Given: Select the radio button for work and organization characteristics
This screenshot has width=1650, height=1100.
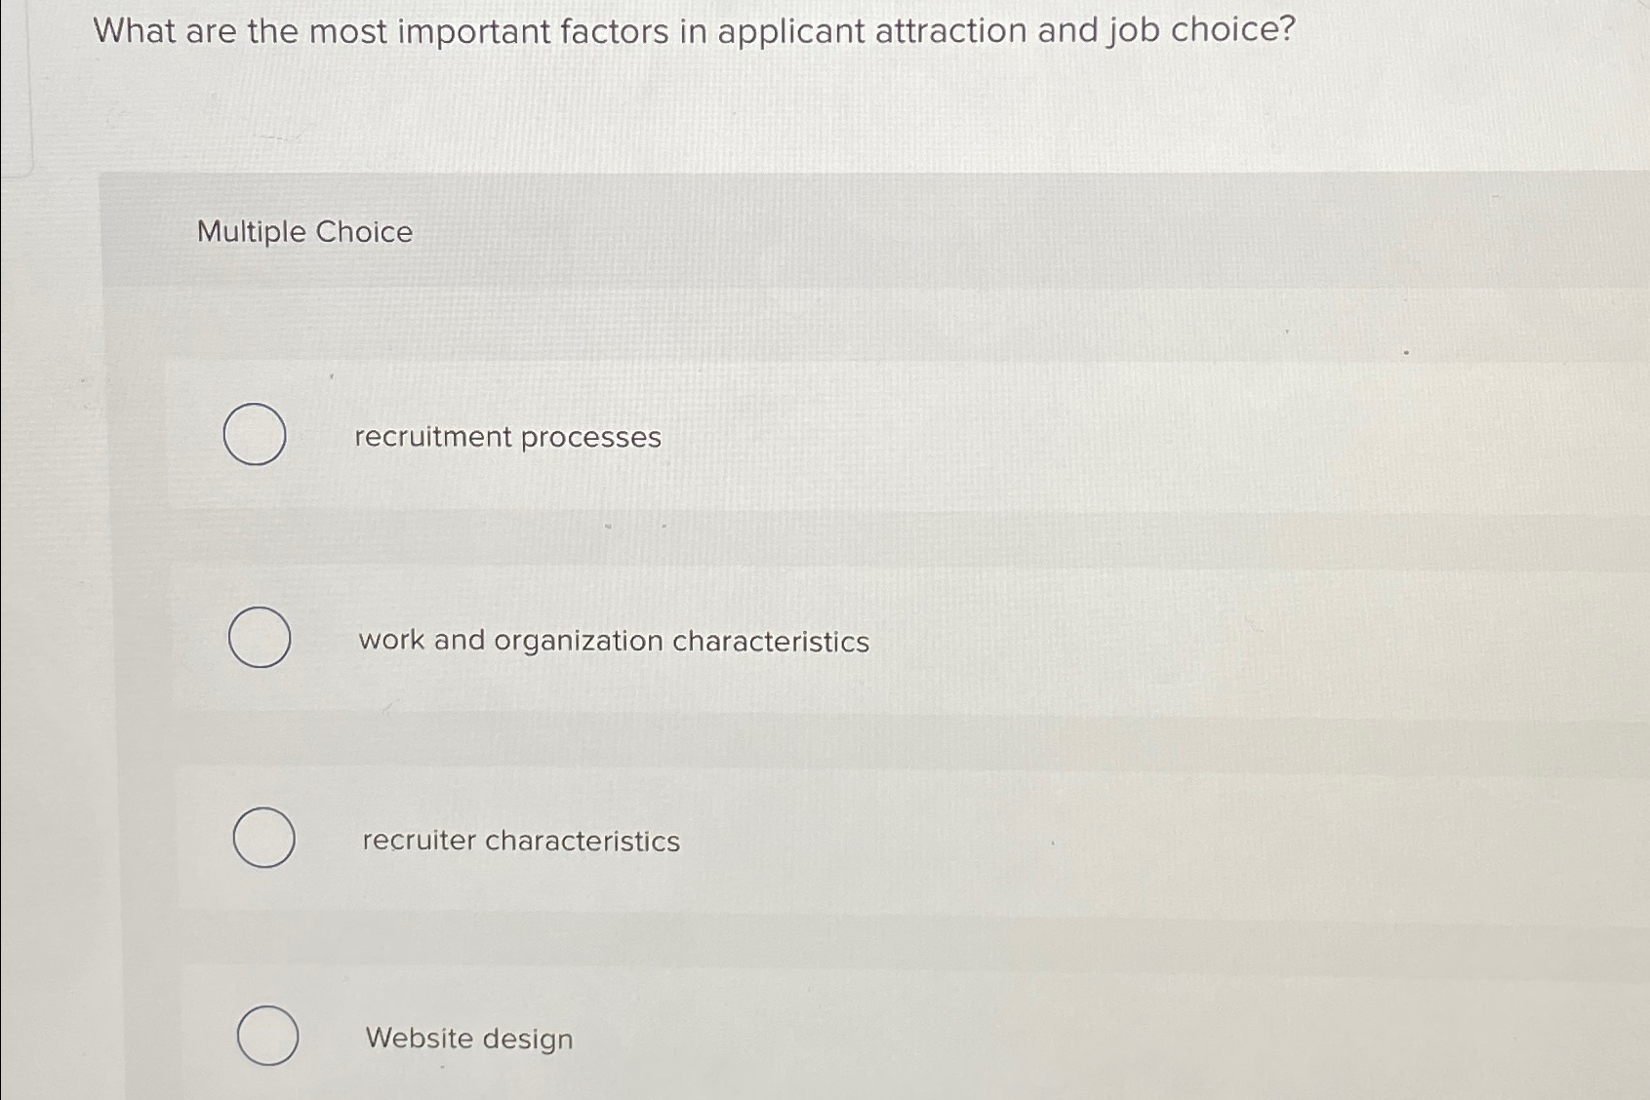Looking at the screenshot, I should coord(261,640).
